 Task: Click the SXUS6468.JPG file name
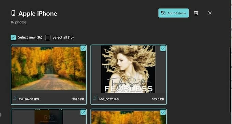click(29, 99)
